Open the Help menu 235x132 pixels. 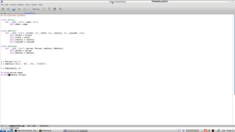tap(40, 5)
